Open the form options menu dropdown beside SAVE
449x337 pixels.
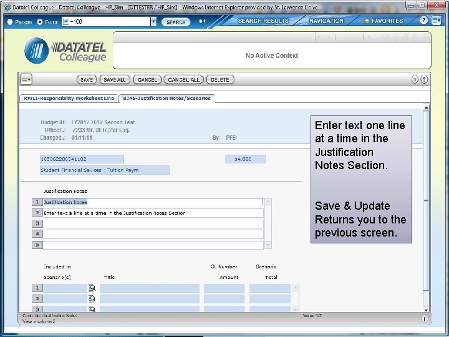(x=26, y=79)
